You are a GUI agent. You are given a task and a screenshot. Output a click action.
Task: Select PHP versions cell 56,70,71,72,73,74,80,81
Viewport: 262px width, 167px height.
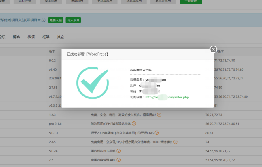point(222,124)
